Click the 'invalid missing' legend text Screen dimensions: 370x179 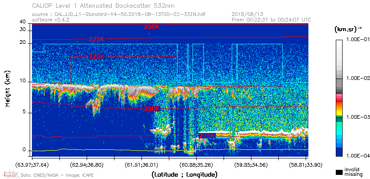pyautogui.click(x=353, y=172)
